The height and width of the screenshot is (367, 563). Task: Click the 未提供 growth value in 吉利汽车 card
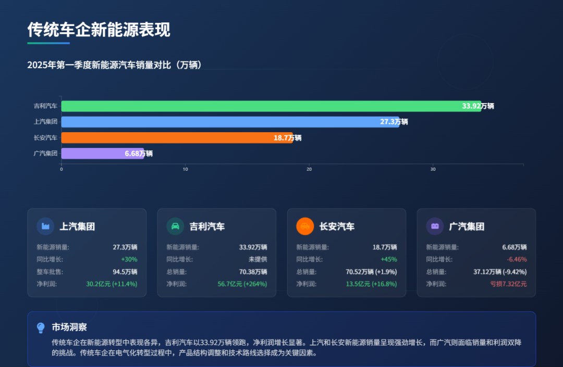coord(258,259)
